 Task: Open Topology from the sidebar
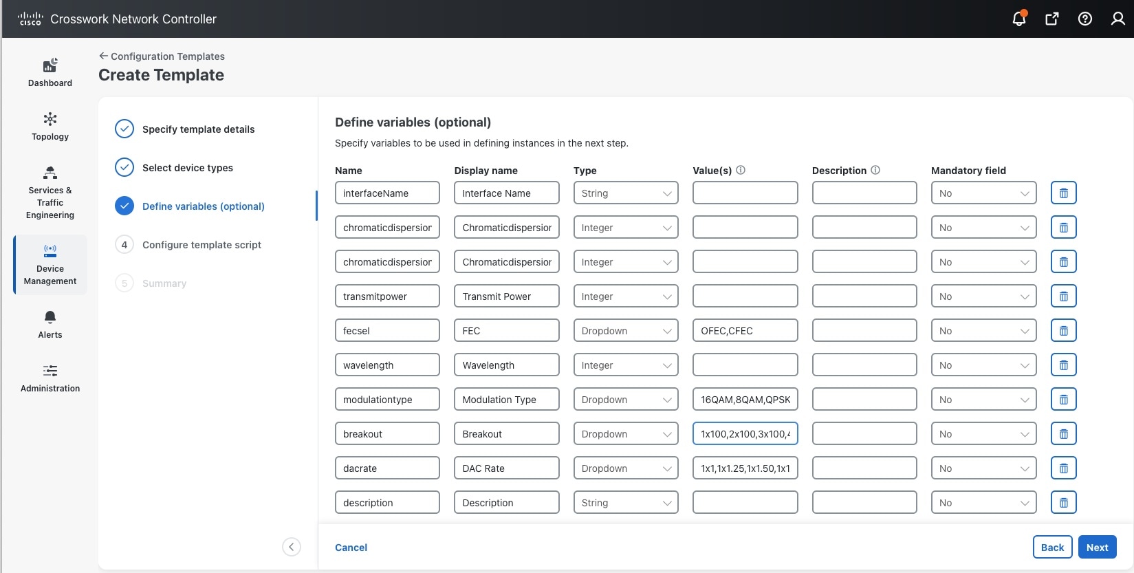pos(50,127)
